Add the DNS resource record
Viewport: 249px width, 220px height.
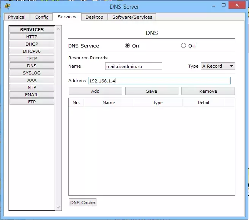coord(95,91)
